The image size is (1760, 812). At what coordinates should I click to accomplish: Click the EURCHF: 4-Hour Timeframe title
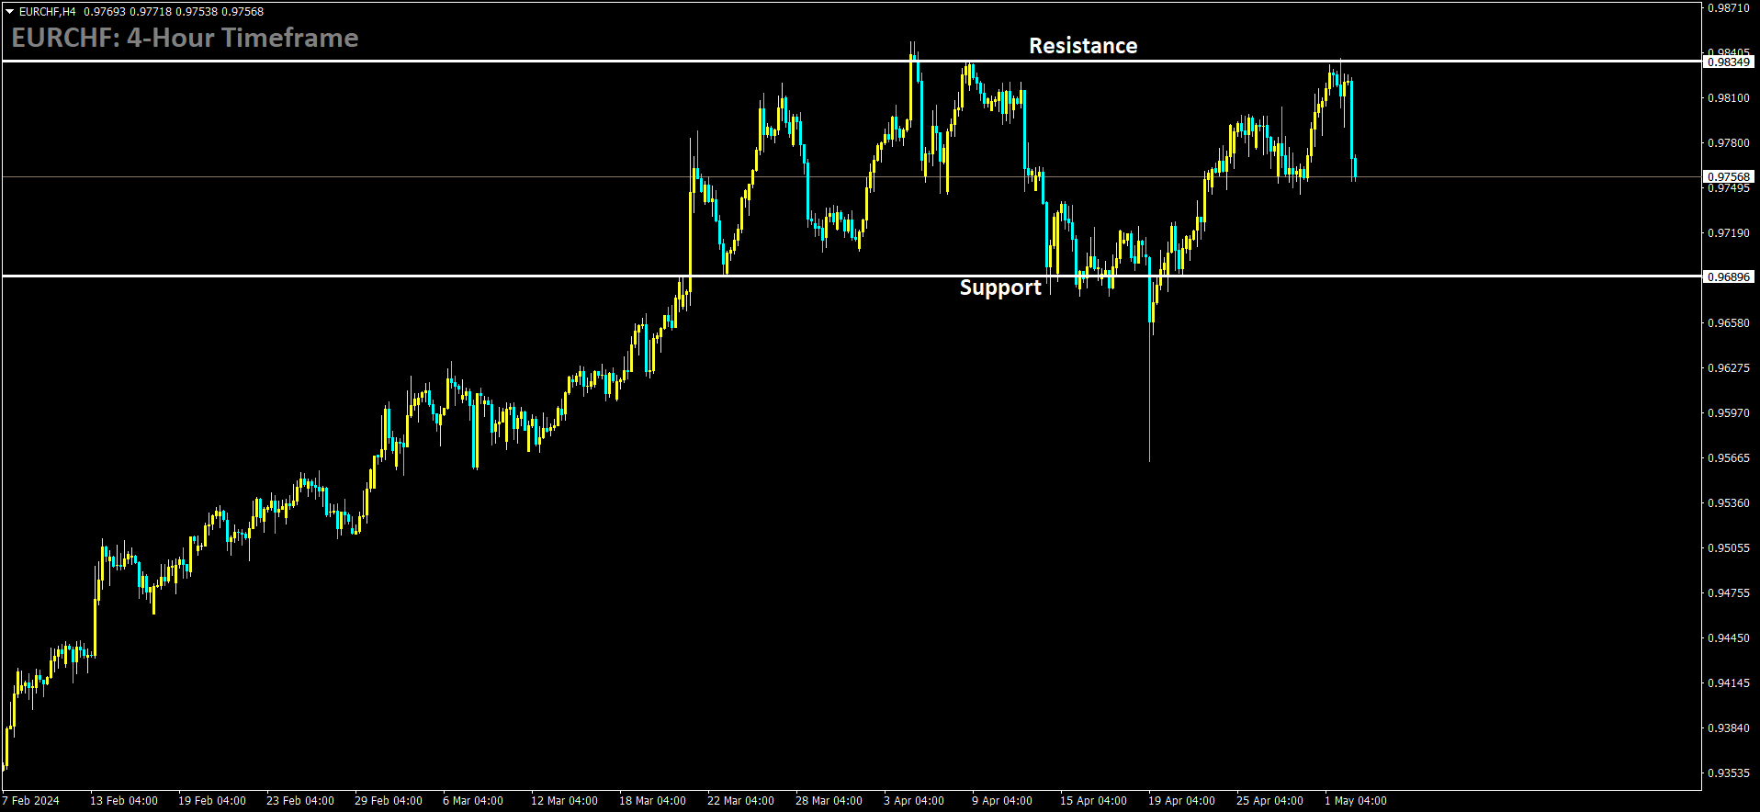pos(185,38)
